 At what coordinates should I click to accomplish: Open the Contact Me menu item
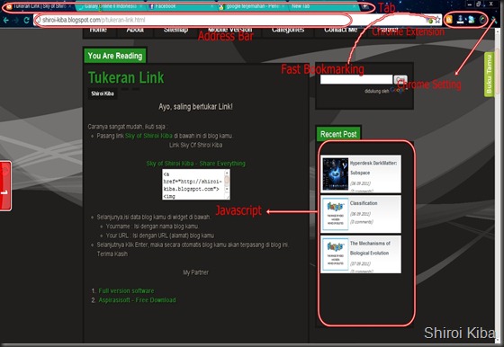coord(341,30)
